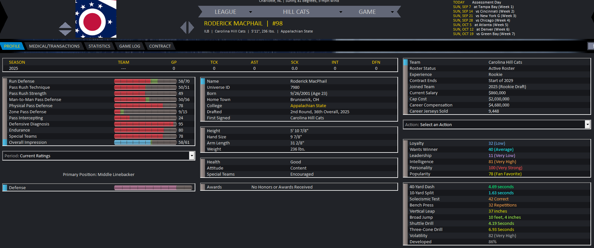The image size is (594, 248).
Task: Click the Defense position rating bar
Action: 153,188
